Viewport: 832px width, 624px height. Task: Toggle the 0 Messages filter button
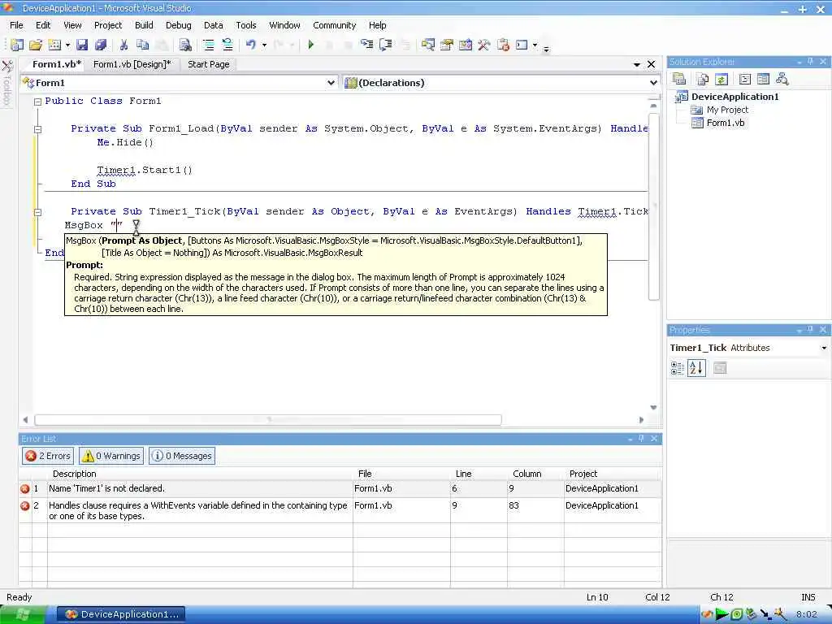point(183,456)
